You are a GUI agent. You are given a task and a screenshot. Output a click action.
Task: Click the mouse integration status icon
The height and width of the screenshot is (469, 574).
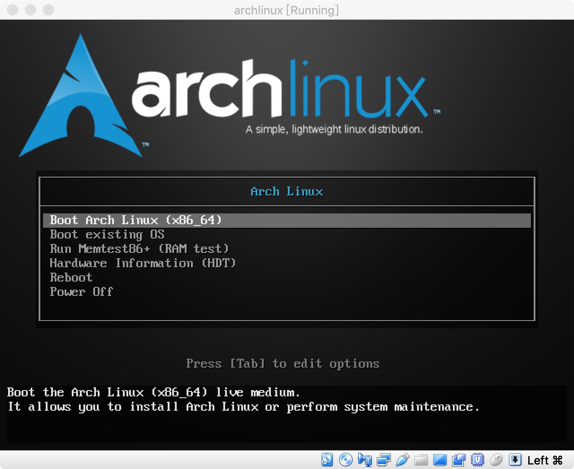[496, 460]
